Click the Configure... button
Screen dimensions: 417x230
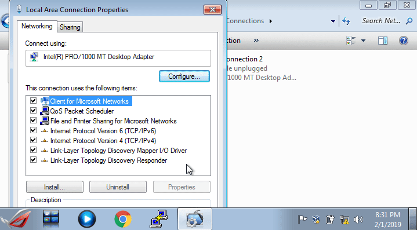click(x=184, y=76)
